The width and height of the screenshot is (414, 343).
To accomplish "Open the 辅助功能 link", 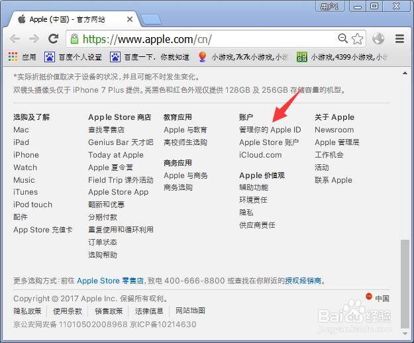I will click(254, 187).
